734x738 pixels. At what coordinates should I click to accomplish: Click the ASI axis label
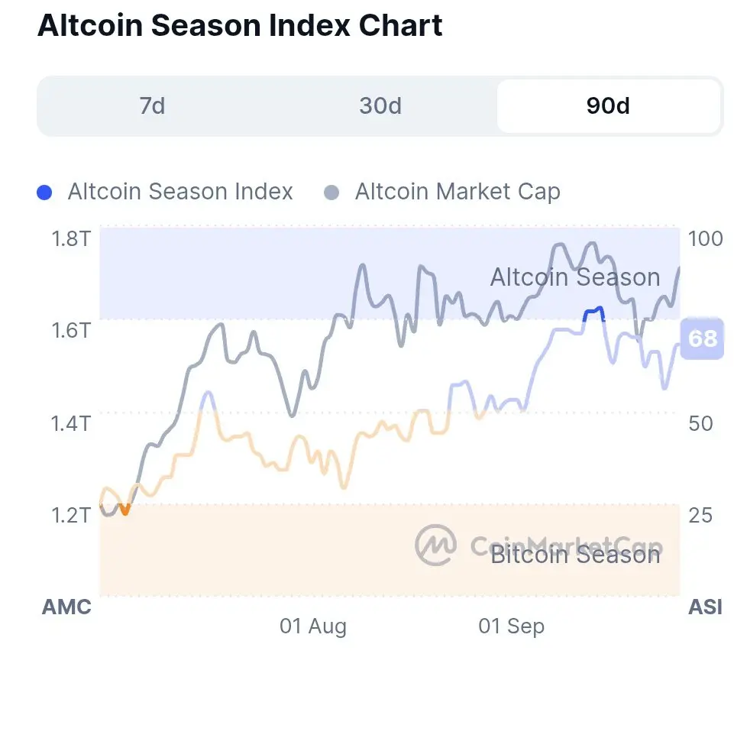tap(705, 607)
